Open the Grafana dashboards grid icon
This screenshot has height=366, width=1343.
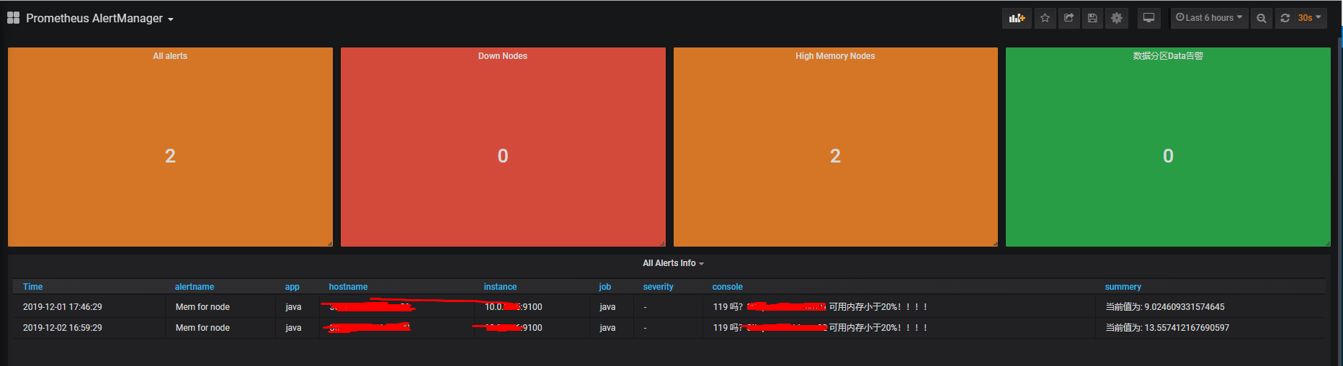[x=13, y=18]
